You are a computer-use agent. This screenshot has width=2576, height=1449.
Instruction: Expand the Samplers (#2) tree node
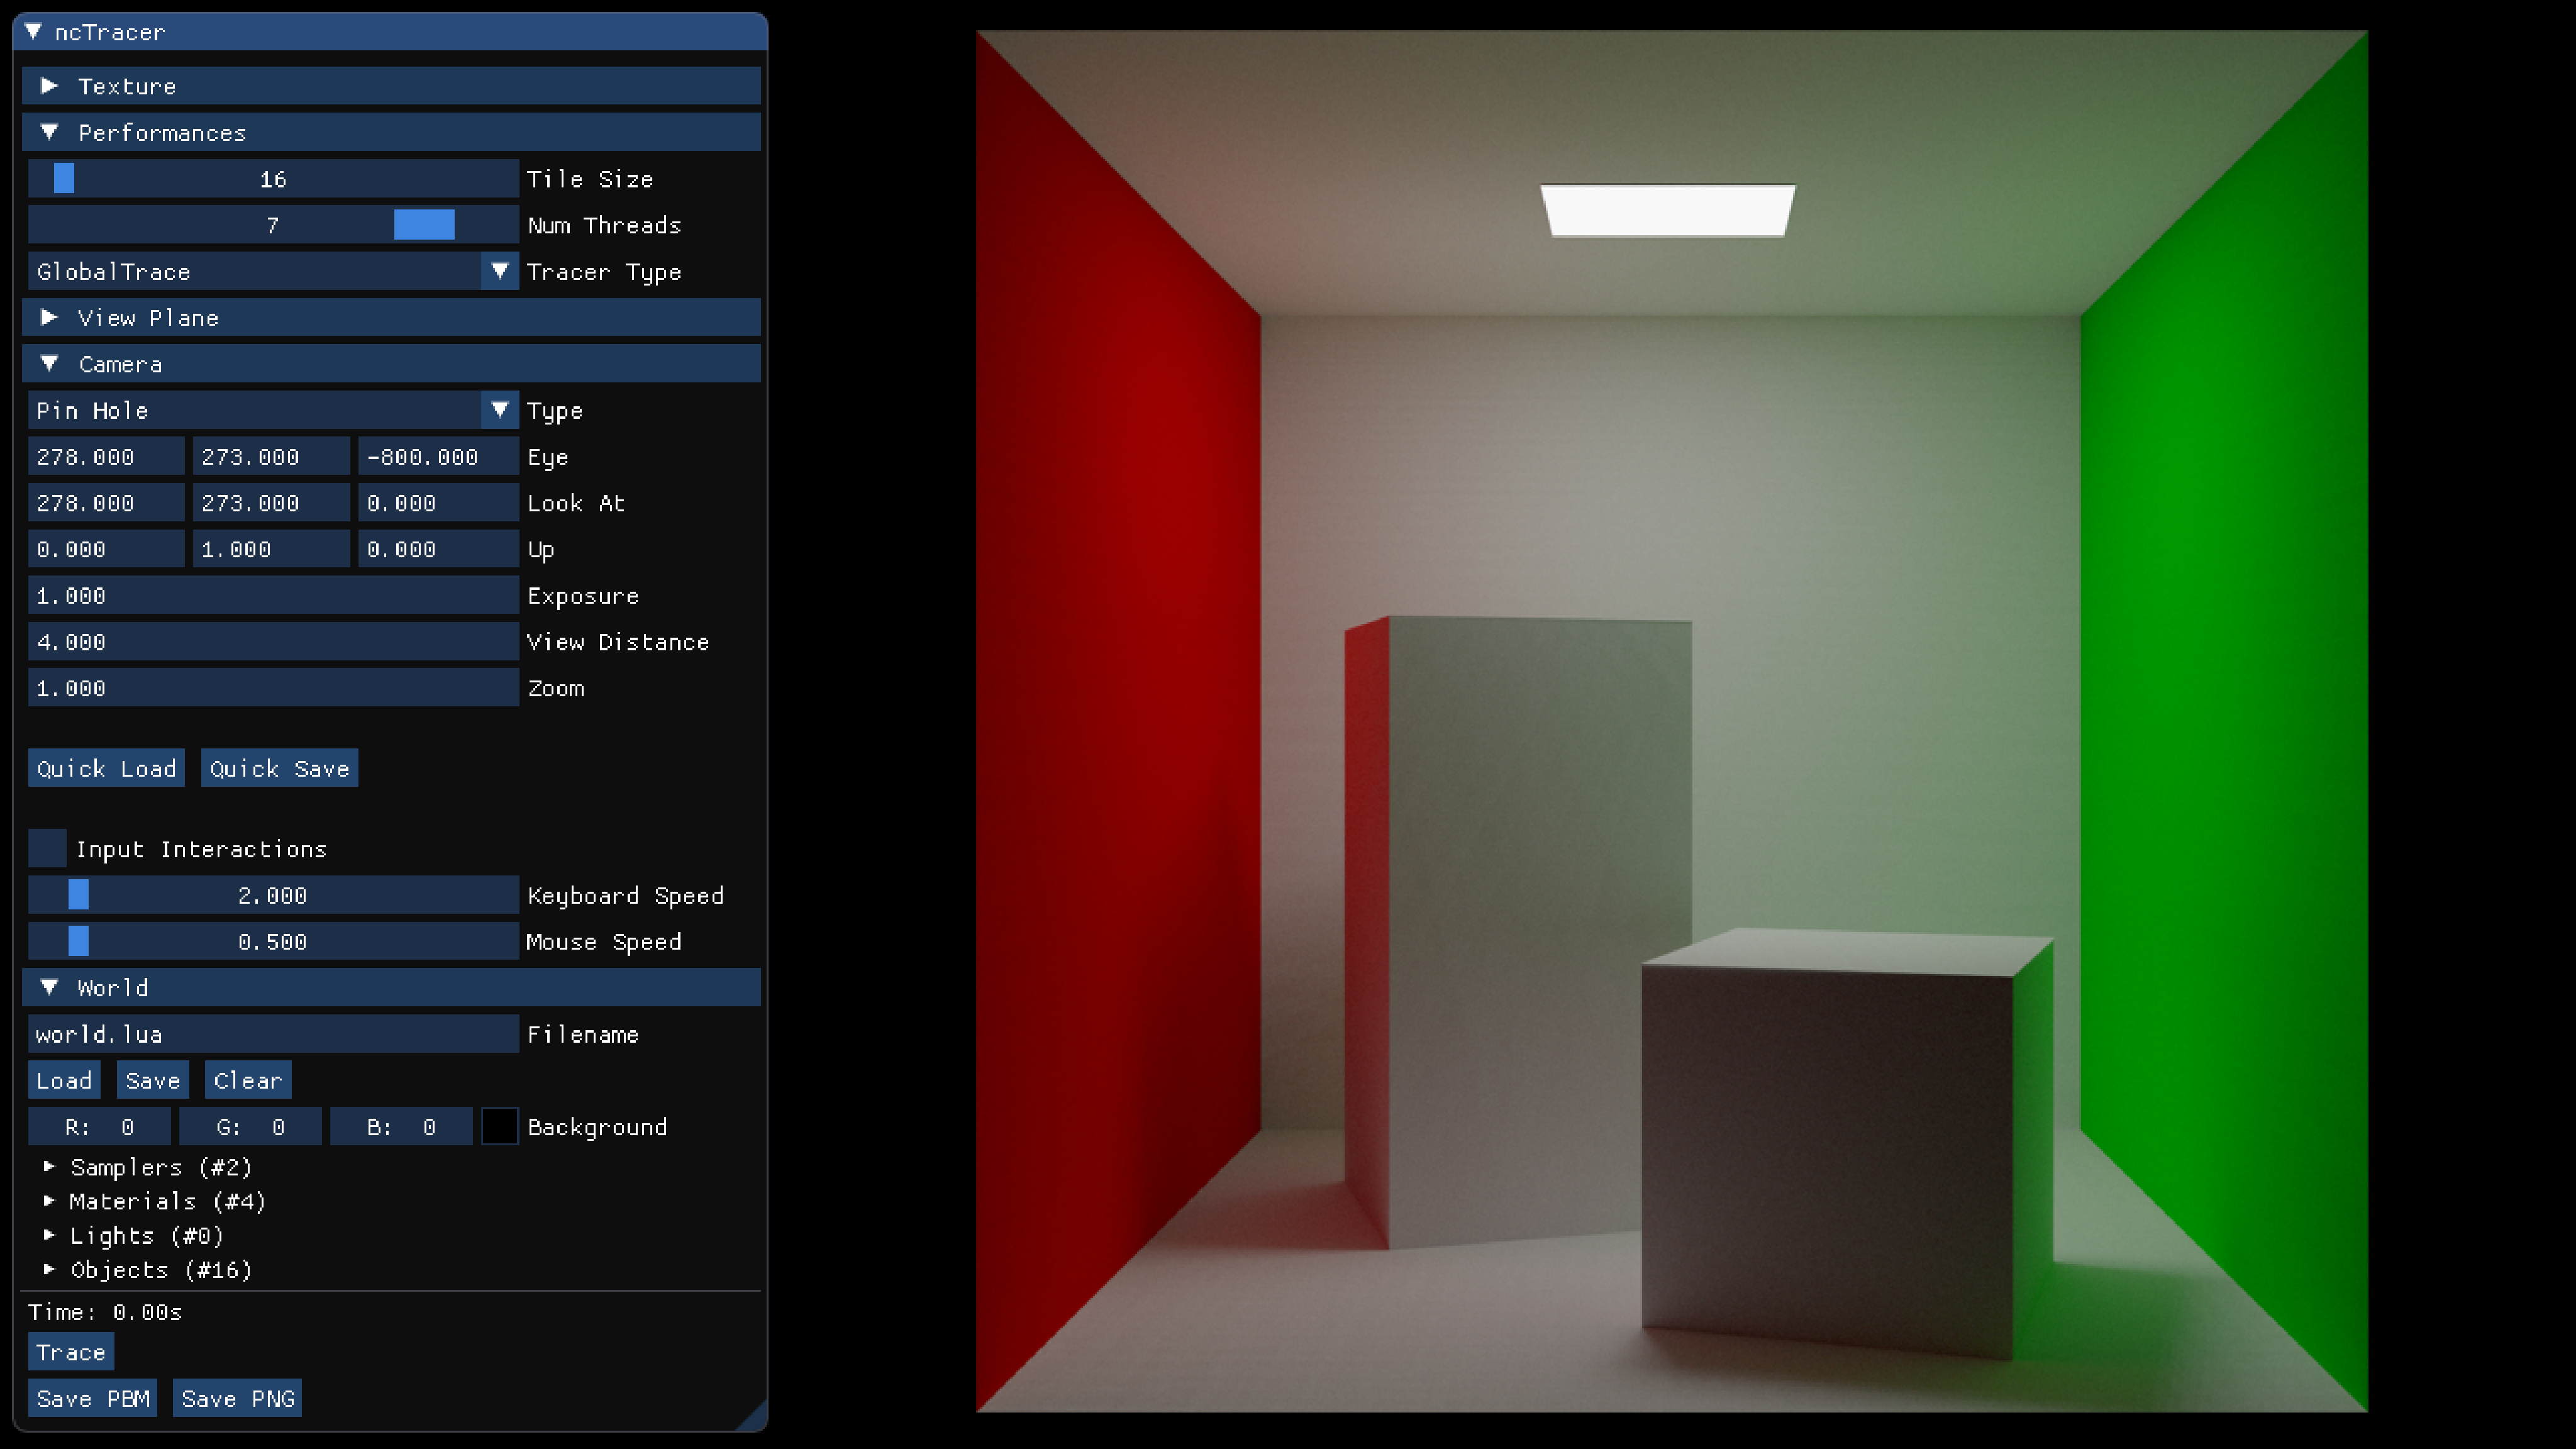pyautogui.click(x=49, y=1166)
